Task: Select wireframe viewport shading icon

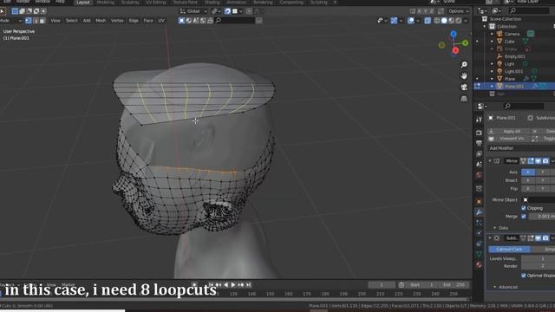Action: (x=437, y=21)
